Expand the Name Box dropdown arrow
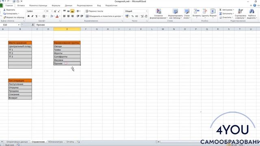 pyautogui.click(x=19, y=25)
